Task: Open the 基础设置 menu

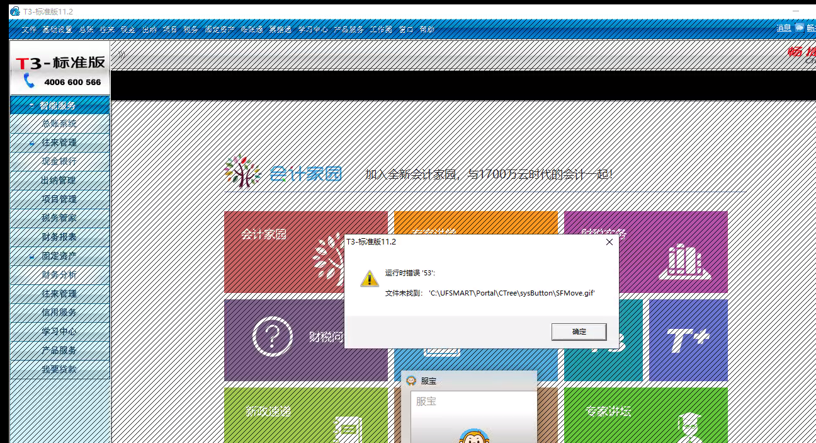Action: point(57,30)
